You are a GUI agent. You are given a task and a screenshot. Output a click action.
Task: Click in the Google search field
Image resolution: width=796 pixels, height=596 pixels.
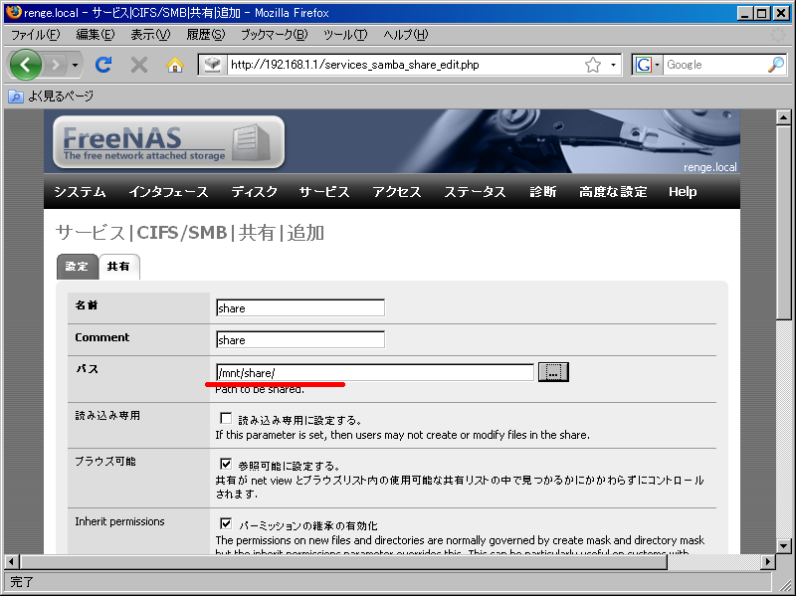click(714, 65)
